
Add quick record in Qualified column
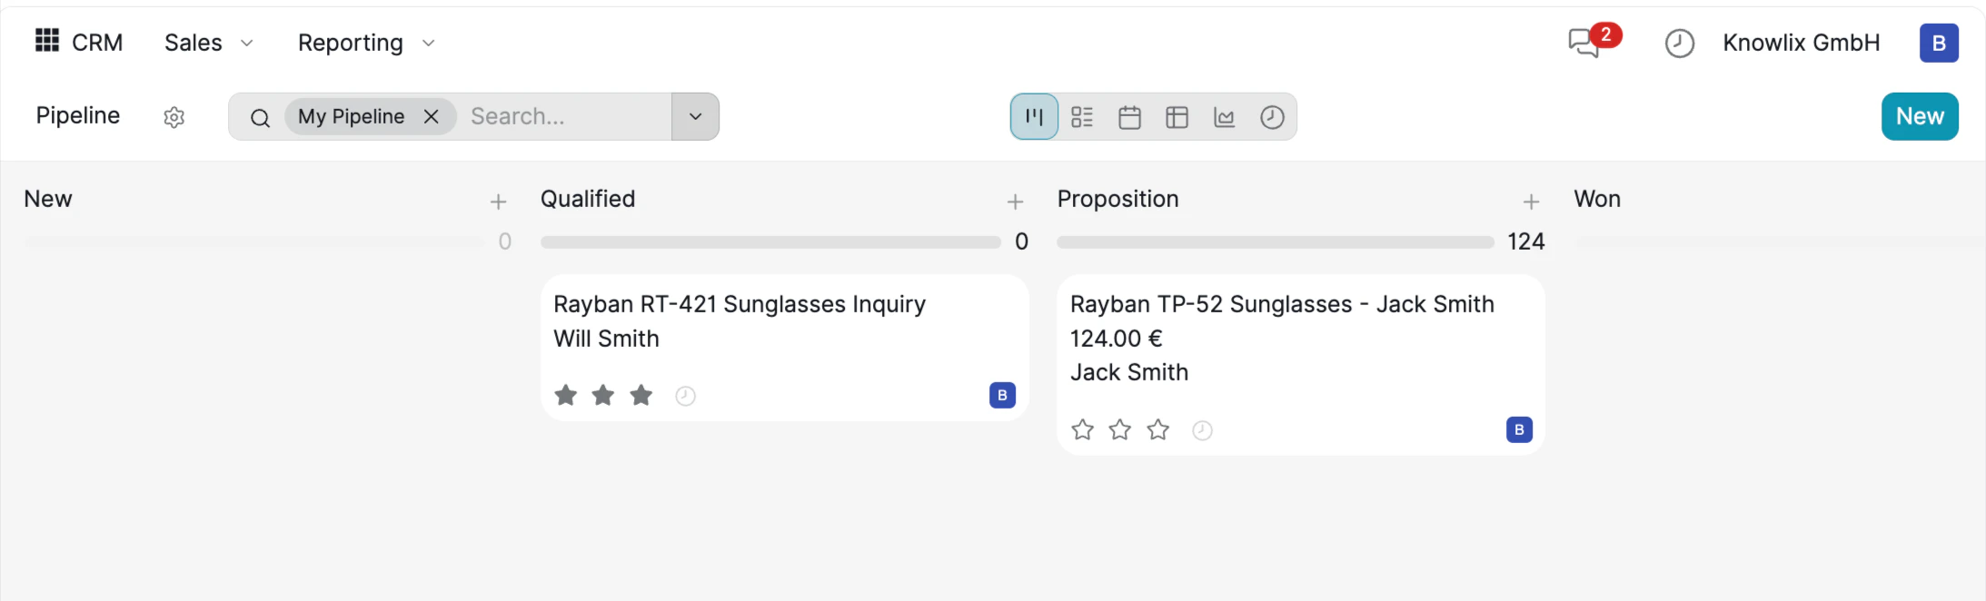coord(1015,202)
